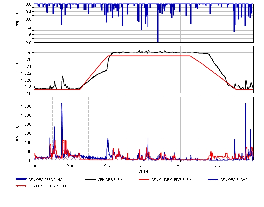Click the 2.0 precipitation axis tick label
Image resolution: width=264 pixels, height=207 pixels.
pyautogui.click(x=29, y=43)
